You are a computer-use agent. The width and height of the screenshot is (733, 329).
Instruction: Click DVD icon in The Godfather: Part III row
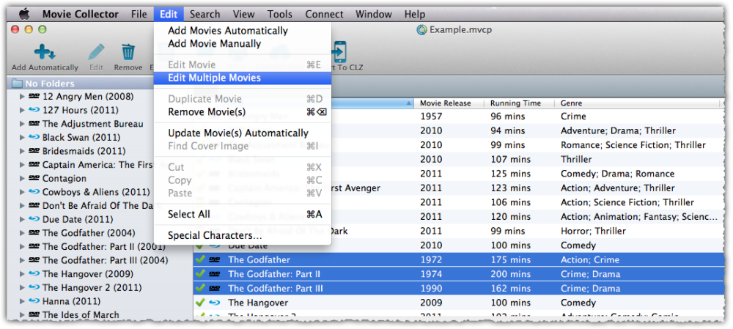coord(215,289)
